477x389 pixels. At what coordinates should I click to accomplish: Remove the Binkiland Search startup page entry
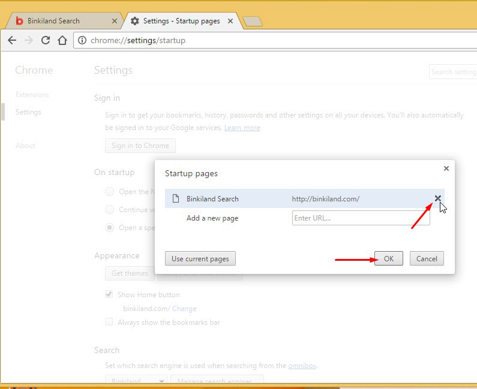click(437, 198)
